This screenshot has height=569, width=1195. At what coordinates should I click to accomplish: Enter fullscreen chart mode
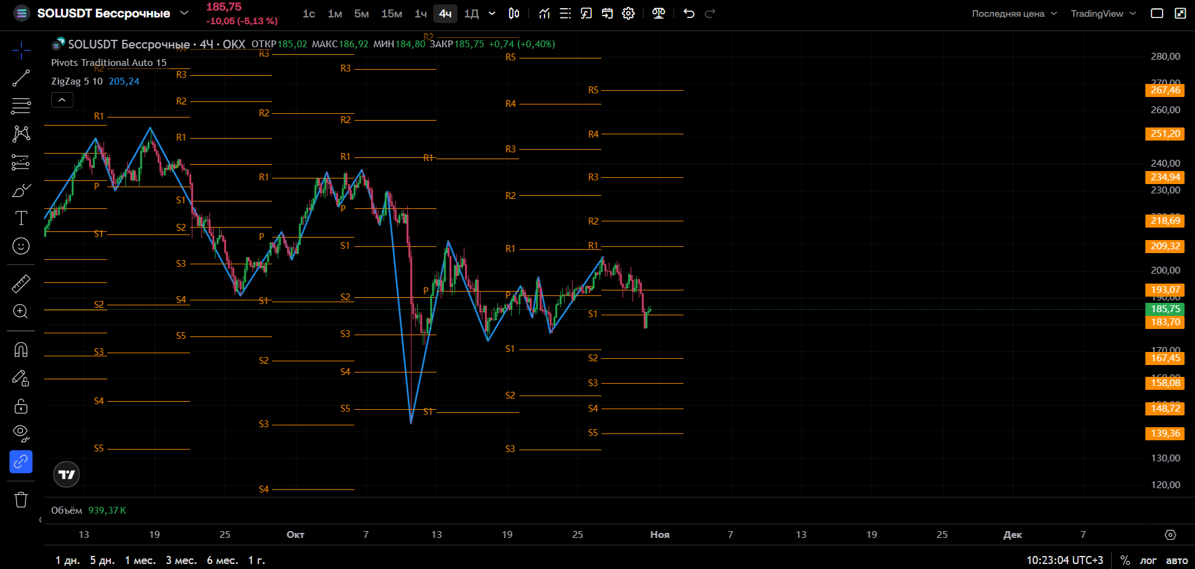(x=1180, y=14)
